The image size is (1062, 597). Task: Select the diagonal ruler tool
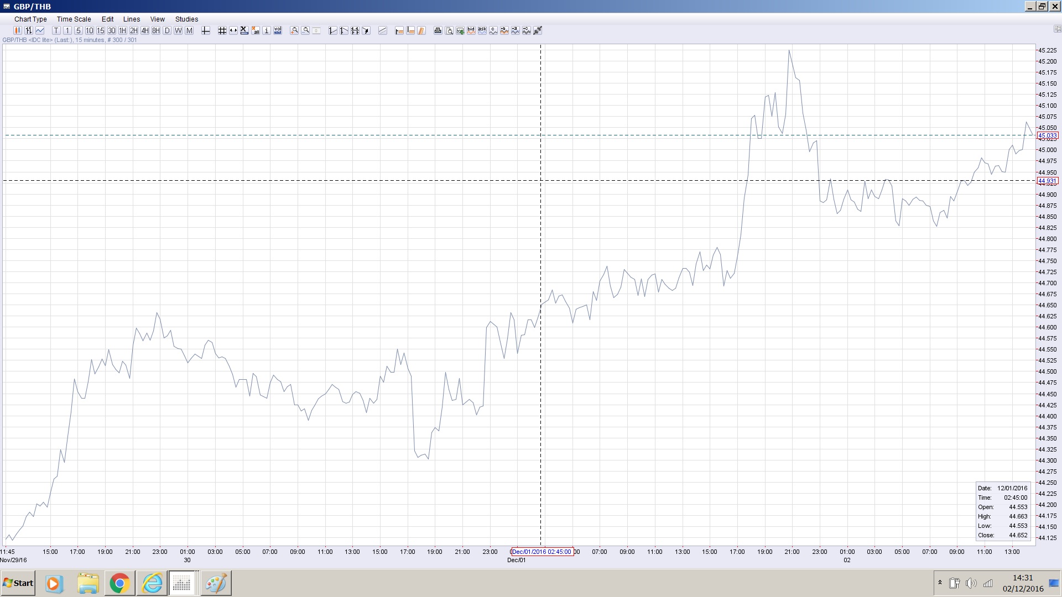pyautogui.click(x=421, y=30)
